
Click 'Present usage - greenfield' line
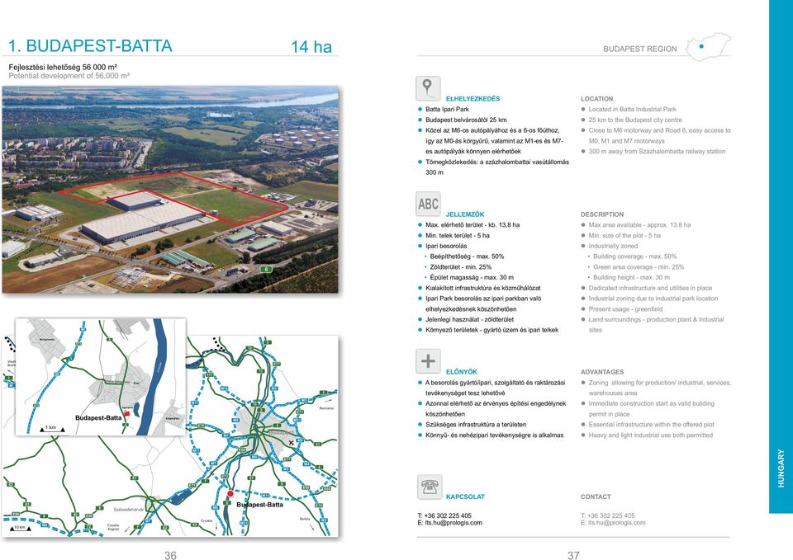625,309
